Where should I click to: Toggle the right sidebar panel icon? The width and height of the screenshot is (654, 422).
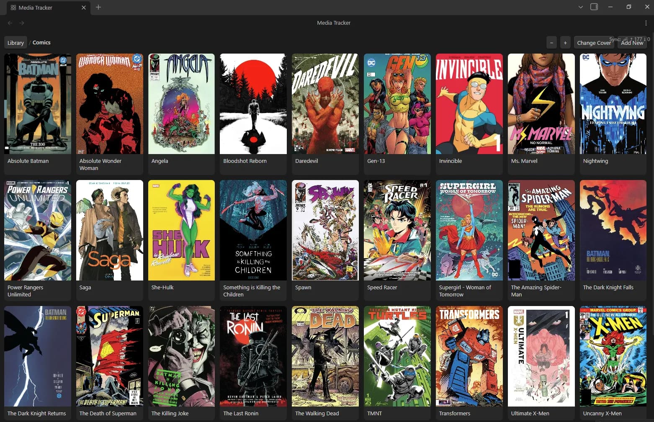point(594,7)
